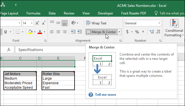Open the Merge & Center dropdown arrow

point(120,32)
